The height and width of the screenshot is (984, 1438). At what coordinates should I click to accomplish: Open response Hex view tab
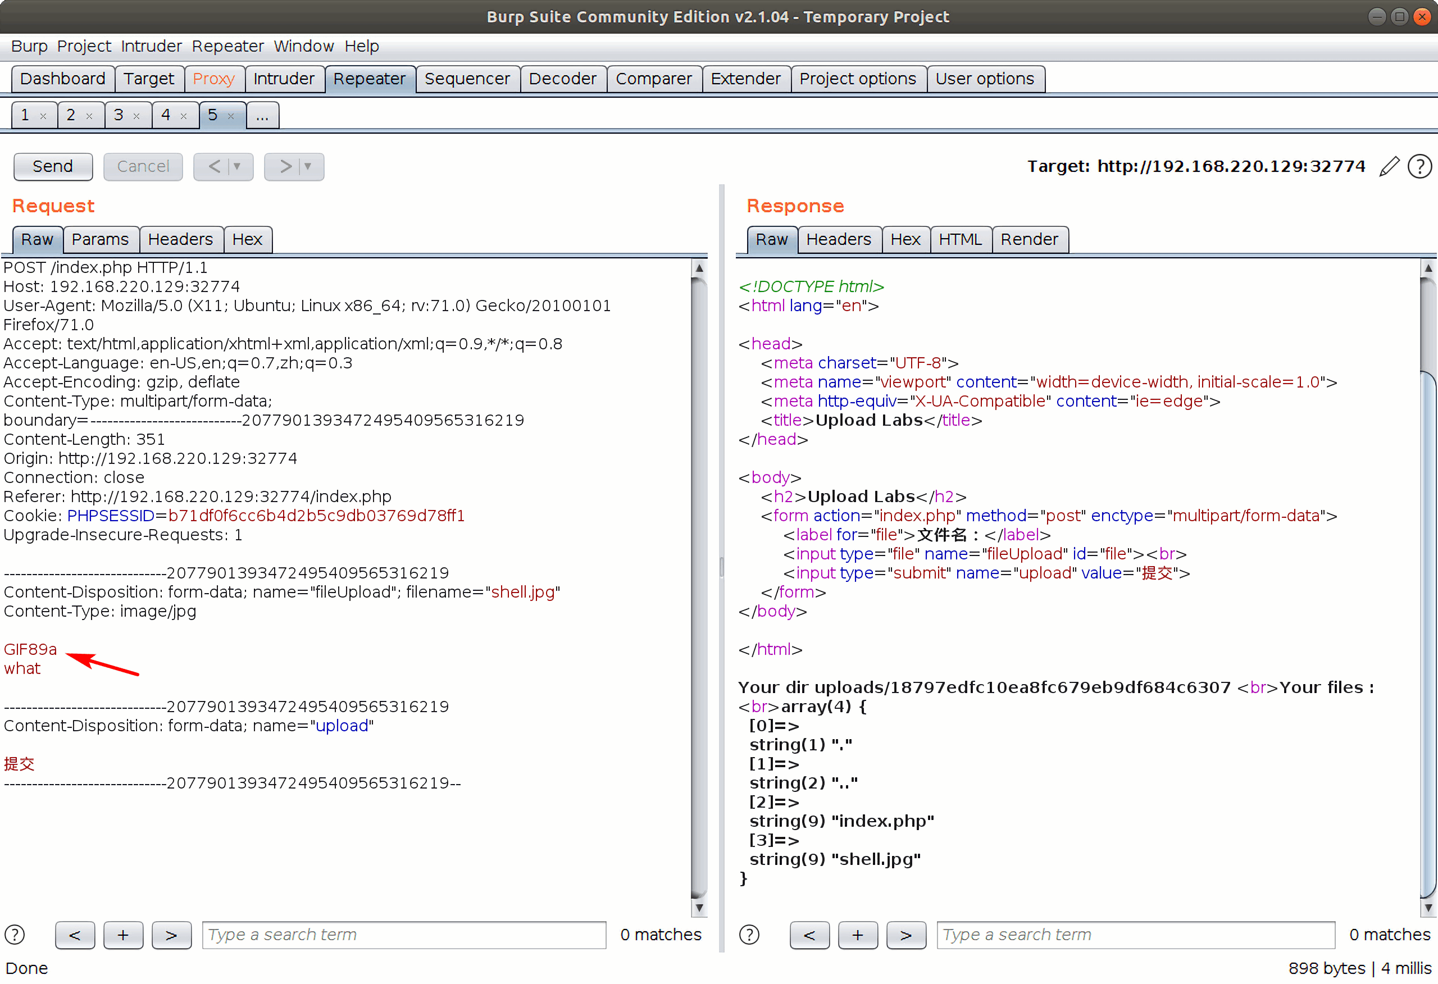click(x=906, y=239)
